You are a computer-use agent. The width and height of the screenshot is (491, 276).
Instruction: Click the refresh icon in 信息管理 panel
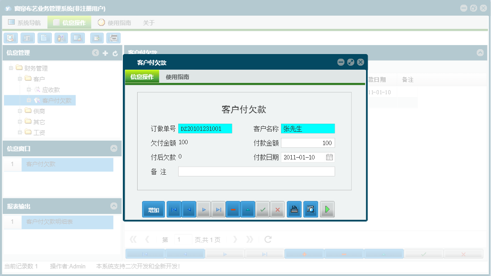tap(115, 53)
